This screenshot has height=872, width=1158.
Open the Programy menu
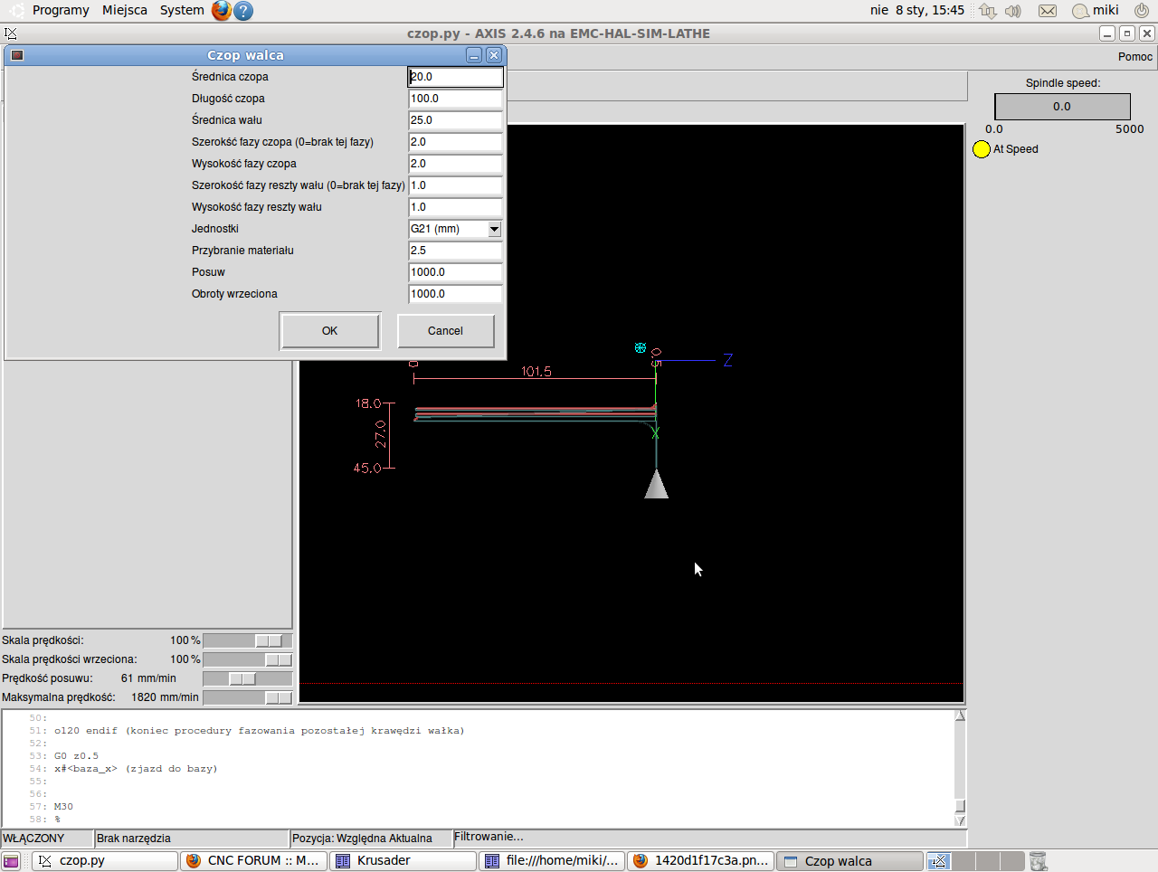[61, 11]
